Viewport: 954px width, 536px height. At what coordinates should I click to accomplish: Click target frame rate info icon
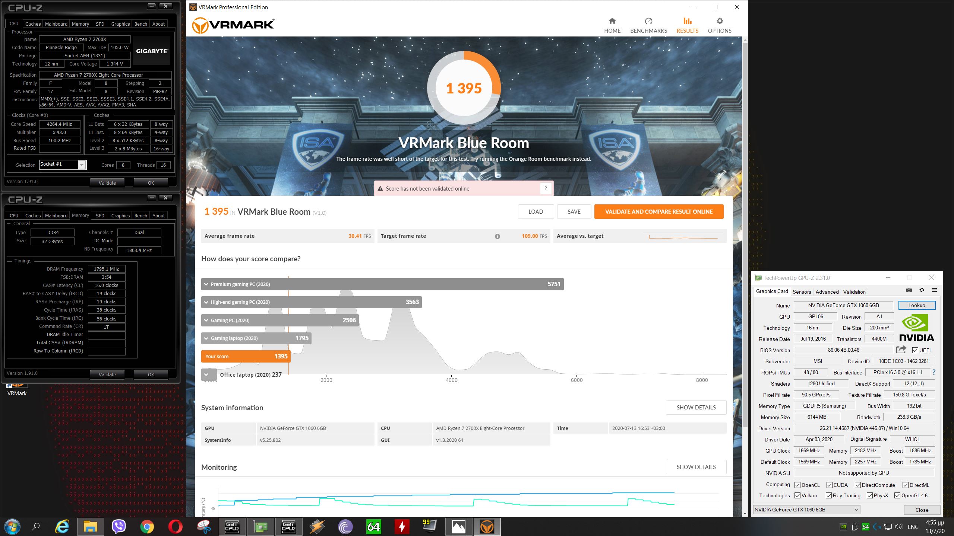coord(497,236)
